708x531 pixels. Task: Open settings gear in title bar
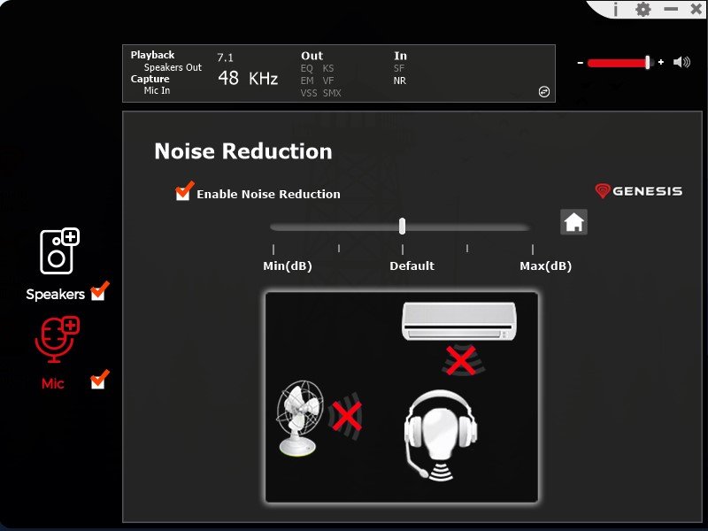tap(643, 10)
